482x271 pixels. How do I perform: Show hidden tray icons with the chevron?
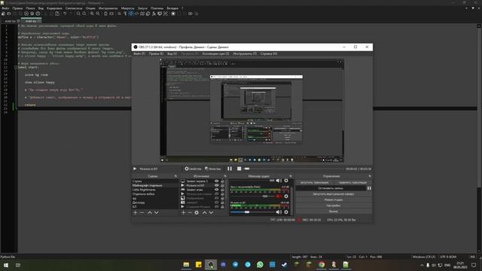(x=422, y=265)
